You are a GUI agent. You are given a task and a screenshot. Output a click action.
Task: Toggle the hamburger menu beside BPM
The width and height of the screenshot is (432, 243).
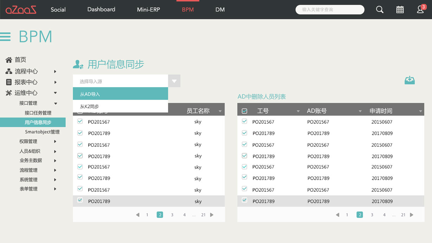click(x=5, y=37)
